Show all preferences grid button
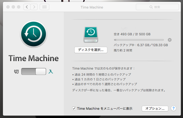 [x=44, y=7]
